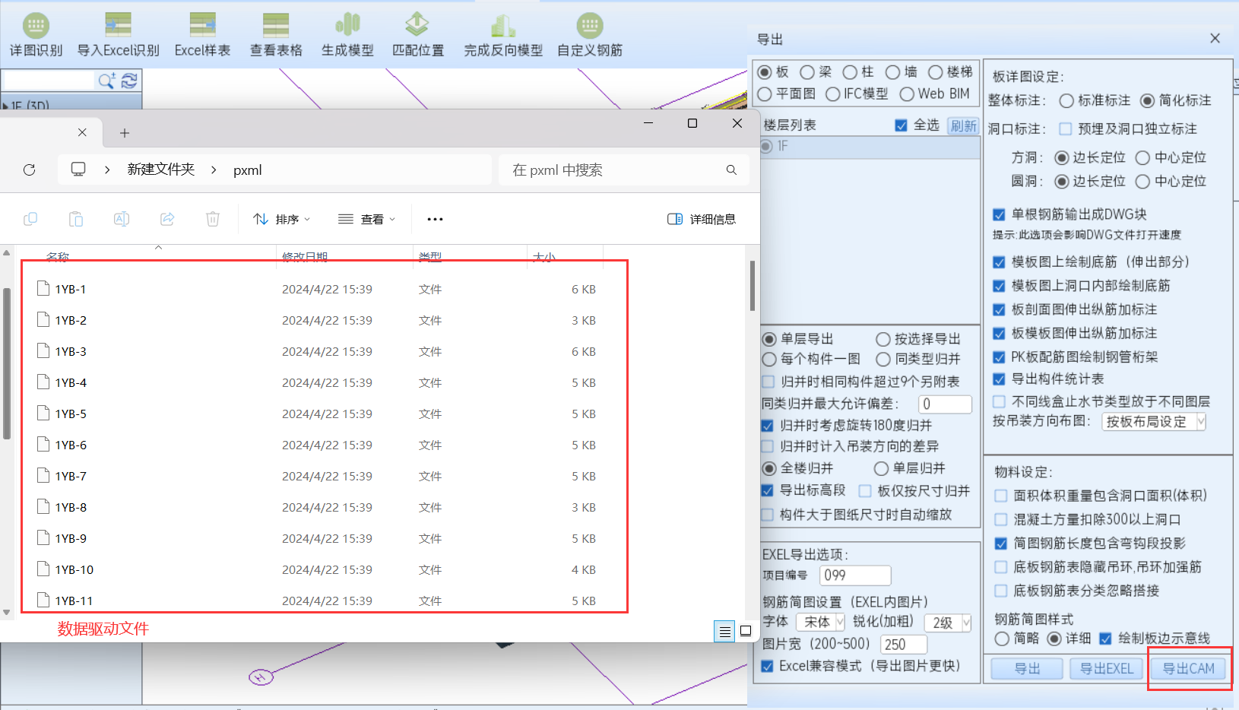Click the 生成模型 icon
This screenshot has height=710, width=1239.
(x=347, y=27)
